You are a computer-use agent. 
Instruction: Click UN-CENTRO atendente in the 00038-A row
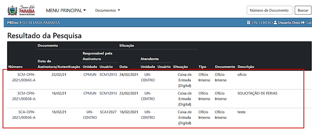(148, 96)
